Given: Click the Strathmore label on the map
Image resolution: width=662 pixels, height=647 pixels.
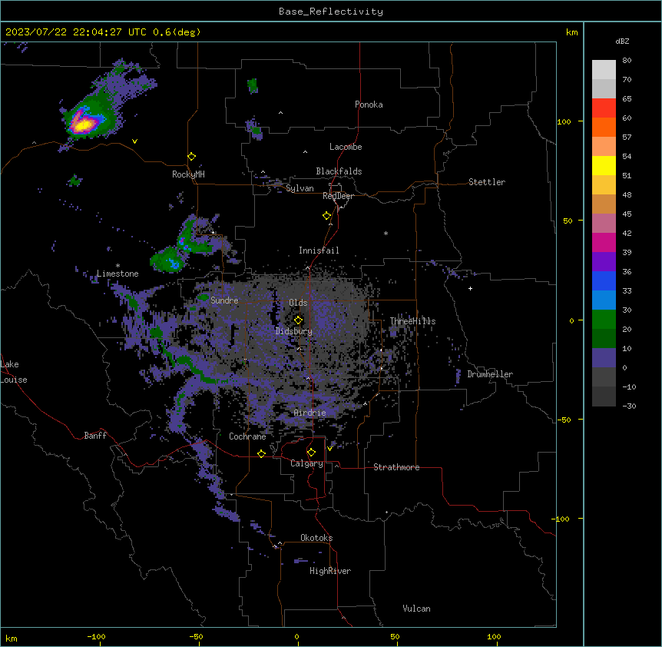Looking at the screenshot, I should coord(396,467).
